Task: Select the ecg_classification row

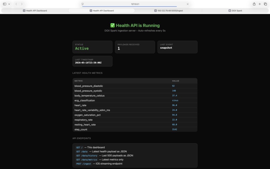Action: [x=135, y=100]
